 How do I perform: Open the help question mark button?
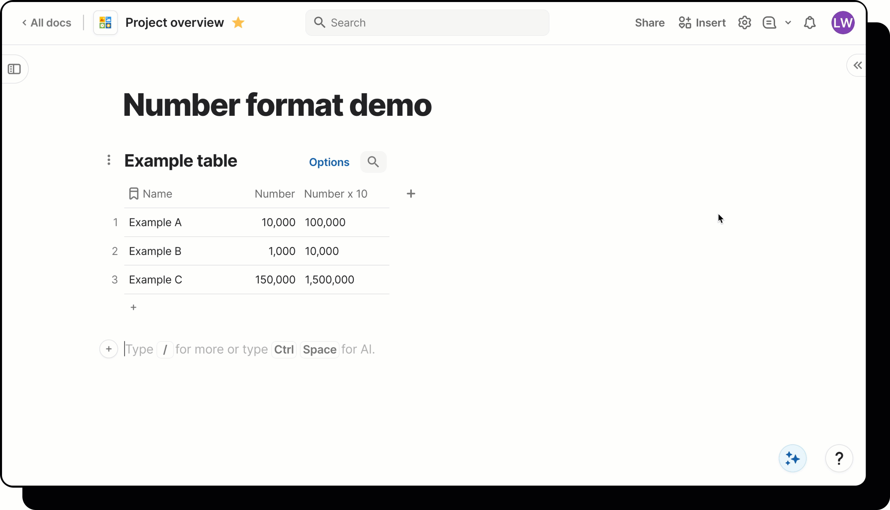pos(839,459)
